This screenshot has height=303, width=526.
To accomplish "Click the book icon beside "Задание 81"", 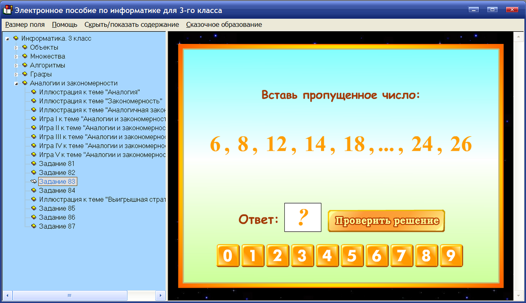I will 34,163.
